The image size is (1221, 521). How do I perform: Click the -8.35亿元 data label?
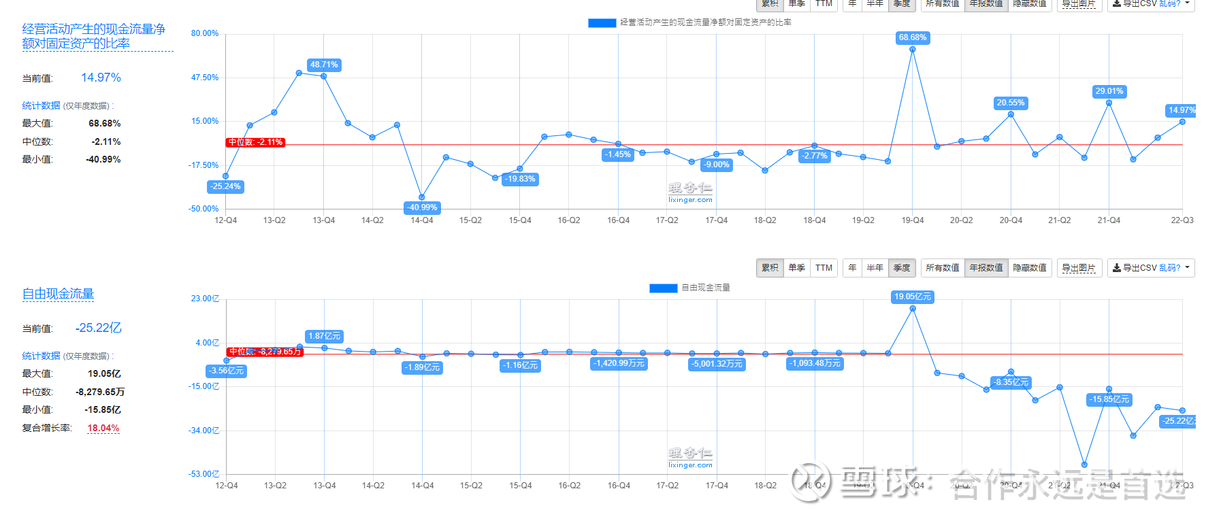click(x=1011, y=382)
